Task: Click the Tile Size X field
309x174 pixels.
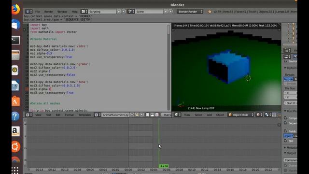Action: pyautogui.click(x=291, y=93)
